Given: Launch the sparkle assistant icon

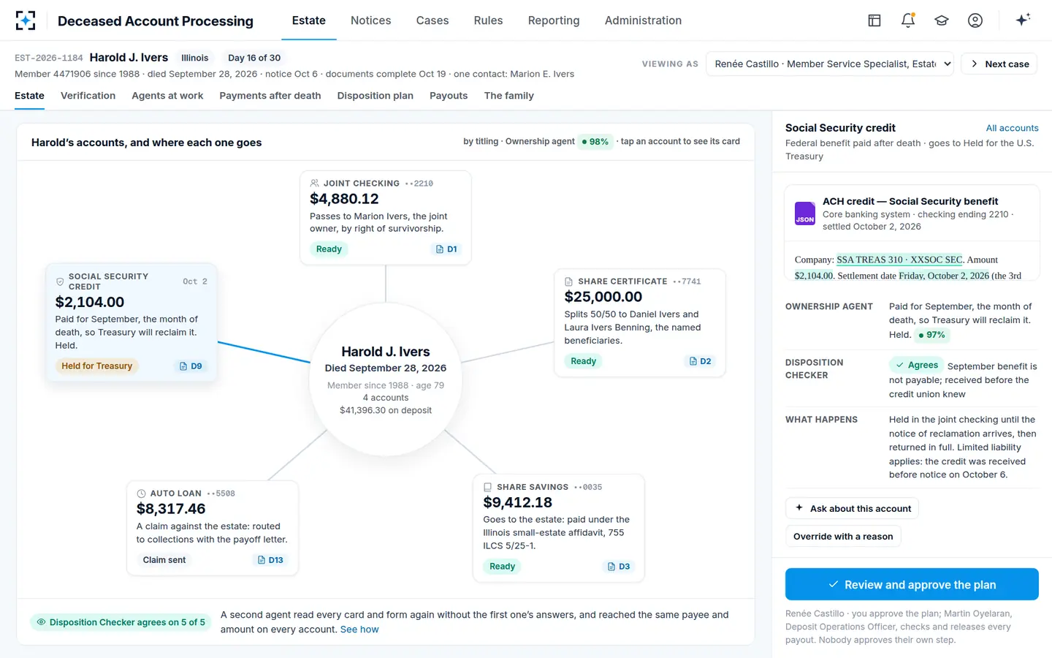Looking at the screenshot, I should point(1023,20).
